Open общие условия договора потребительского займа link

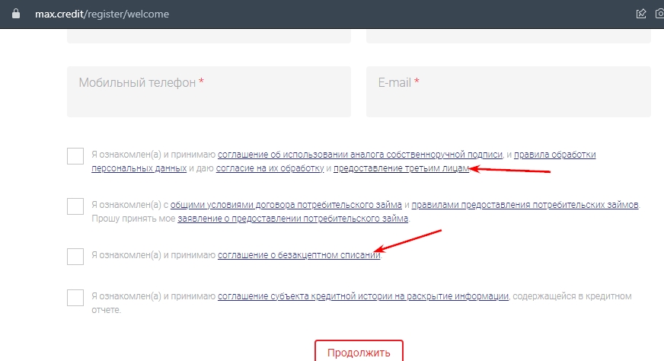point(286,205)
